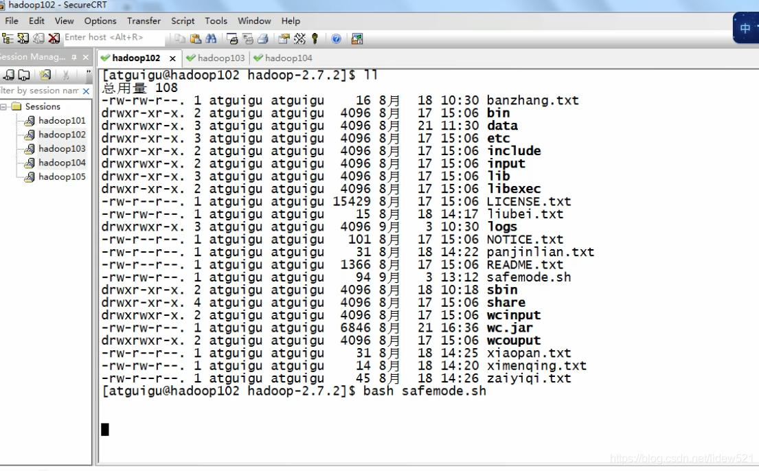Image resolution: width=759 pixels, height=471 pixels.
Task: Click the Quick Connect lightning icon
Action: pyautogui.click(x=23, y=38)
